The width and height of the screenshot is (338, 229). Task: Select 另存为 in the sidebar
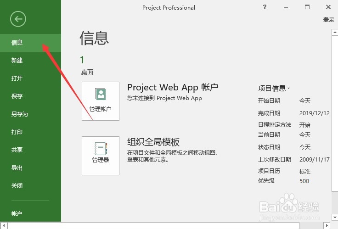pyautogui.click(x=30, y=114)
